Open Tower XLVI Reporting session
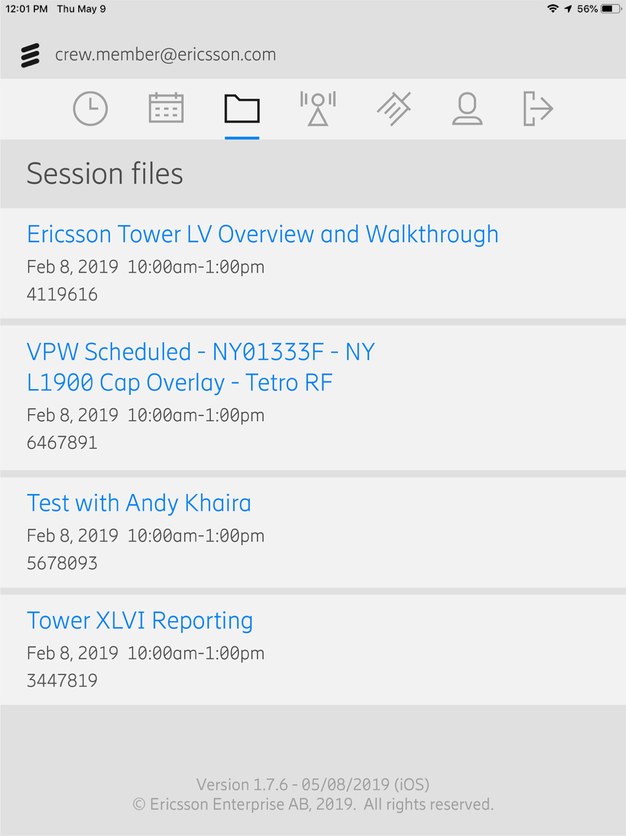This screenshot has height=836, width=626. click(140, 620)
